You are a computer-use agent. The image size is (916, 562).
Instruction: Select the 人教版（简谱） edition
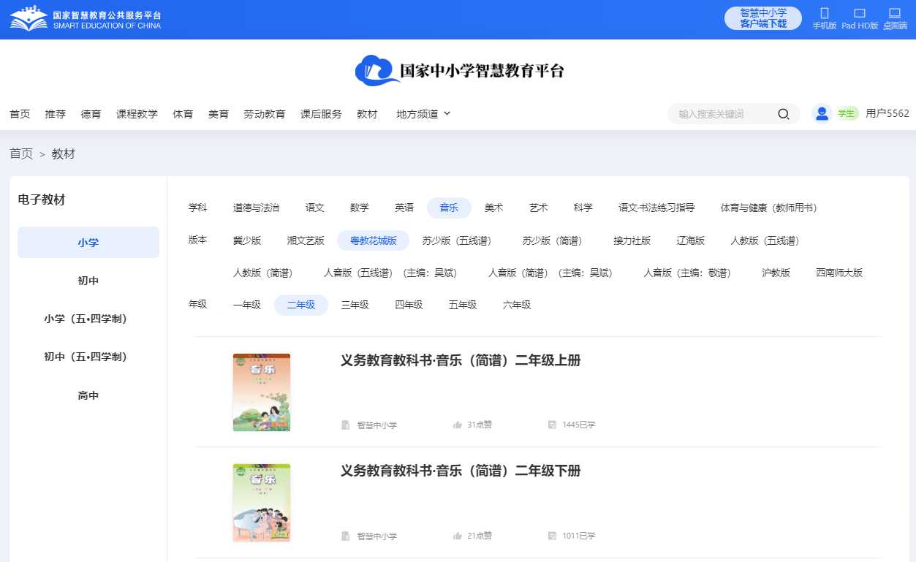[x=263, y=273]
